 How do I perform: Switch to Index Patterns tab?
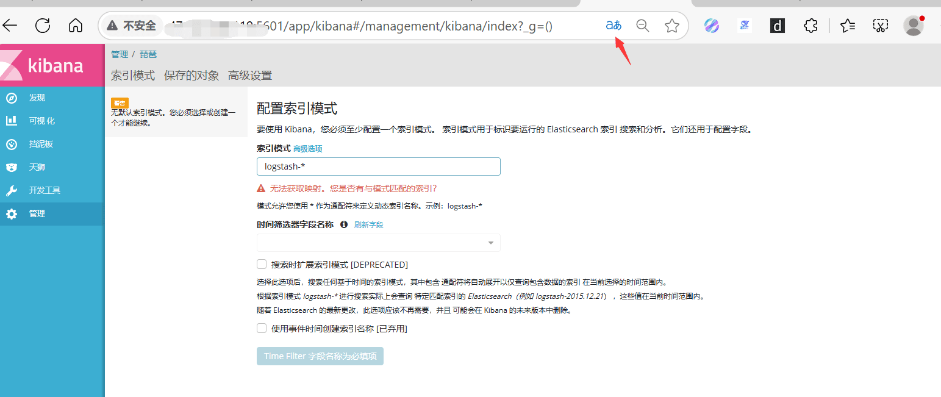coord(133,76)
